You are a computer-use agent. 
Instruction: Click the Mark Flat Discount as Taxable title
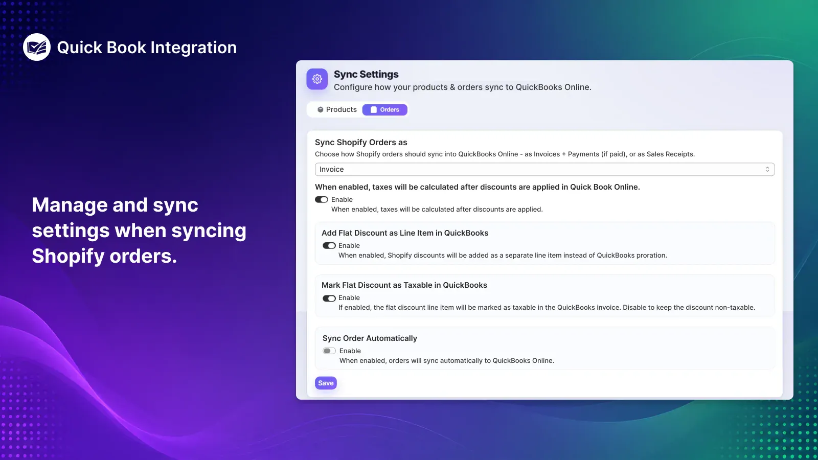[404, 285]
